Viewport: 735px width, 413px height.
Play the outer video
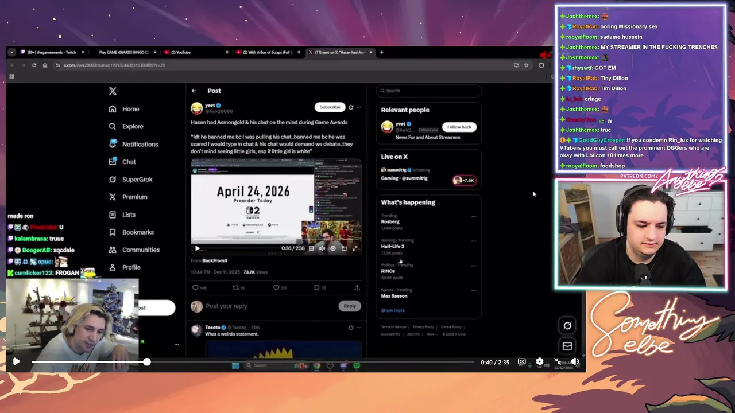pos(16,361)
